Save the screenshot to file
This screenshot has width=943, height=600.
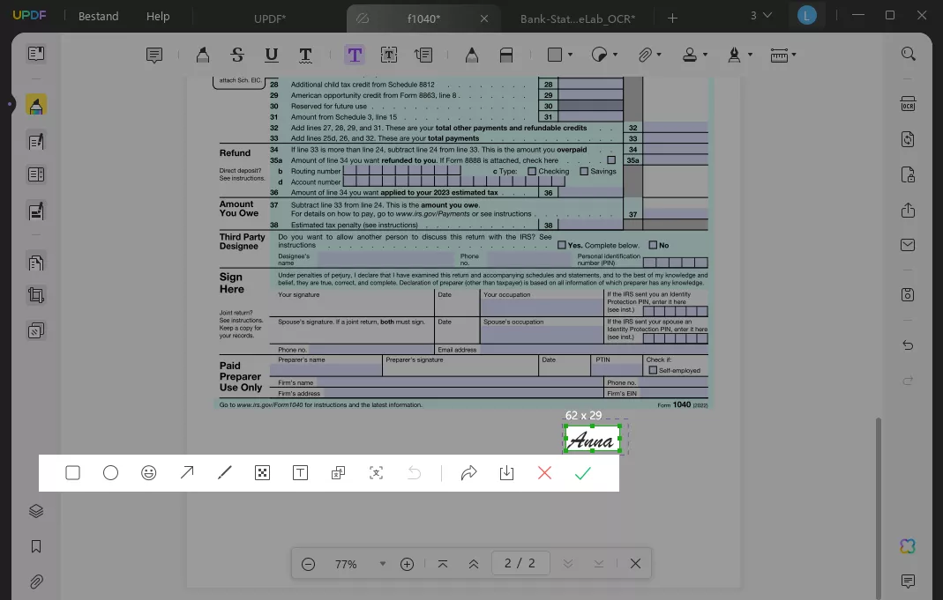coord(507,473)
